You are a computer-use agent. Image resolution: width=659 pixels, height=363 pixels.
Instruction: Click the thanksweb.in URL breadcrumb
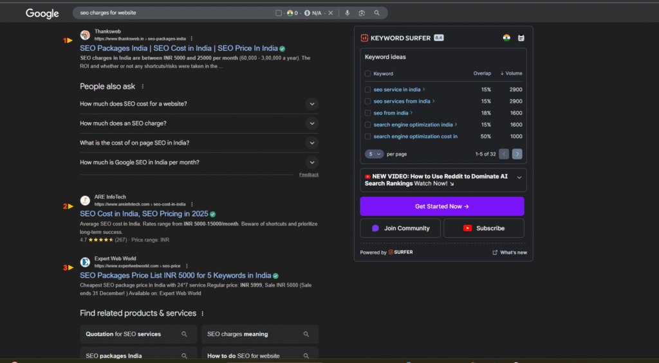pyautogui.click(x=140, y=39)
